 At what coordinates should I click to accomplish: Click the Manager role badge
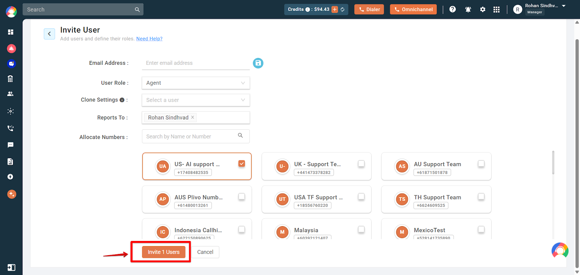tap(535, 12)
